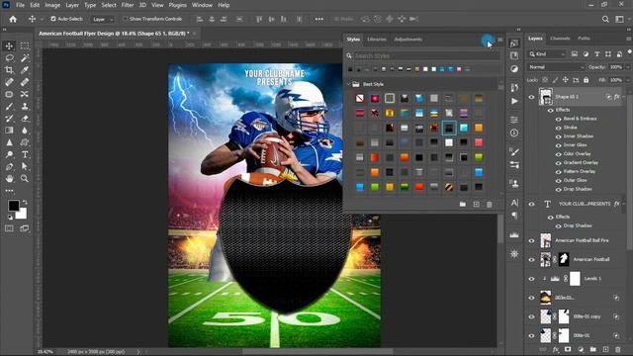
Task: Select the Eraser tool
Action: [x=25, y=119]
